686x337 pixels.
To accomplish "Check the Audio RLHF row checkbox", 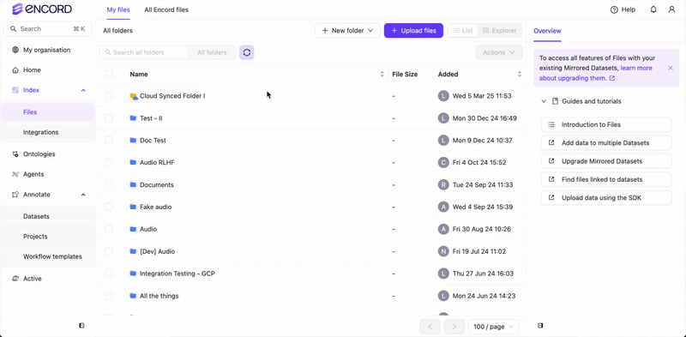I will tap(109, 162).
